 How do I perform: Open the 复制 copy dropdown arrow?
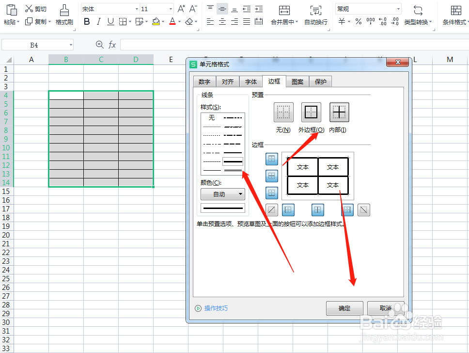point(49,21)
